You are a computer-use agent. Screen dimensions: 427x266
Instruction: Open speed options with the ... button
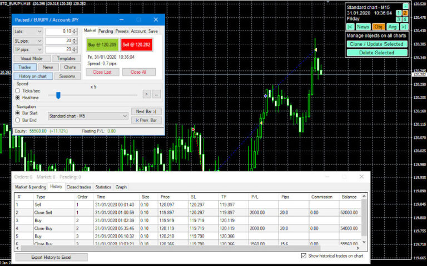pyautogui.click(x=156, y=94)
